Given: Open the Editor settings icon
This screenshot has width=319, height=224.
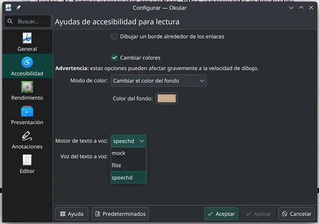Looking at the screenshot, I should (27, 160).
